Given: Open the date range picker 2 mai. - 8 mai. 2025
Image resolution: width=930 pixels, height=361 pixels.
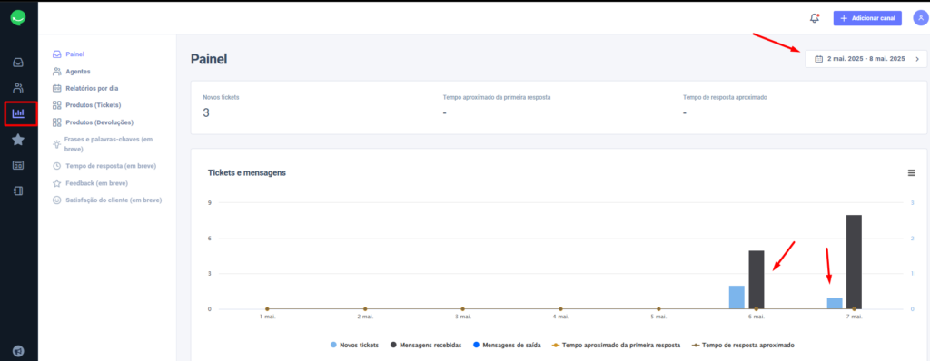Looking at the screenshot, I should (x=866, y=59).
